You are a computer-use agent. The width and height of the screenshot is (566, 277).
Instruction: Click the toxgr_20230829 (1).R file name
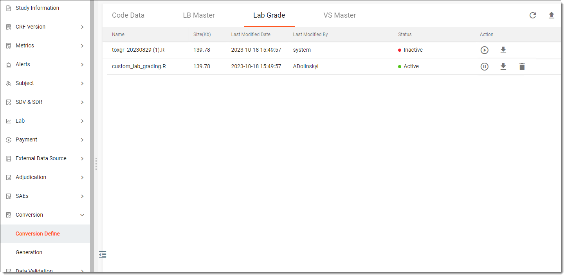point(138,50)
